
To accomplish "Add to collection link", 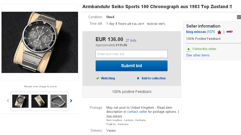I will tap(154, 78).
